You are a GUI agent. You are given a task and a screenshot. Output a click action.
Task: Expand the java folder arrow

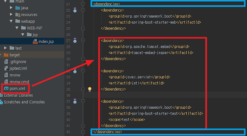(11, 8)
